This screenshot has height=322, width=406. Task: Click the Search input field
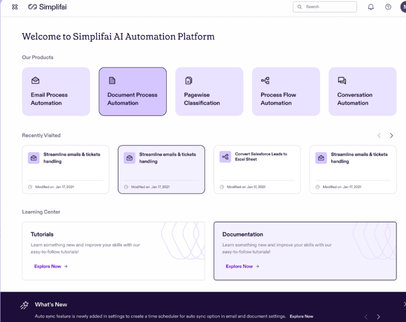tap(325, 7)
